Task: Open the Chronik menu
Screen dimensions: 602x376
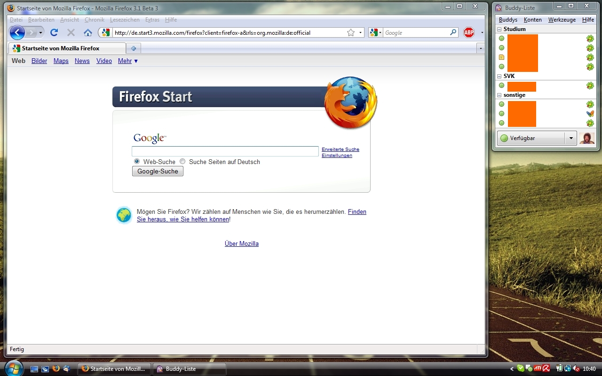Action: (95, 20)
